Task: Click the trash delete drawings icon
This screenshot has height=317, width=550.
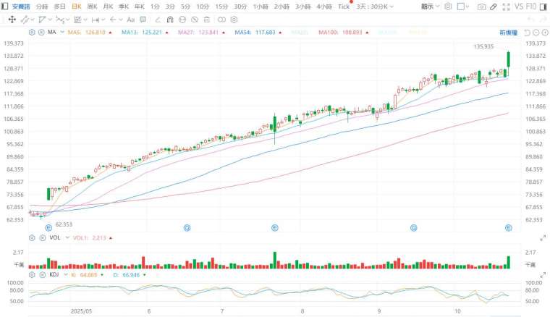Action: click(x=208, y=19)
